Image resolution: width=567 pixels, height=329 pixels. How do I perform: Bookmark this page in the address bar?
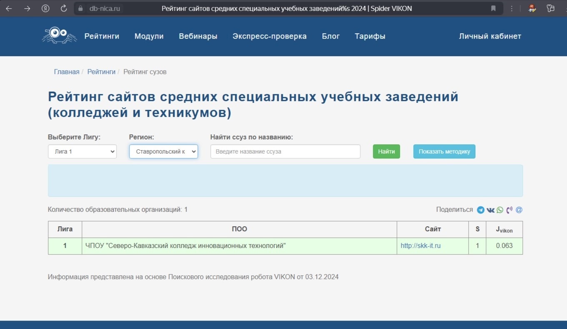[493, 8]
